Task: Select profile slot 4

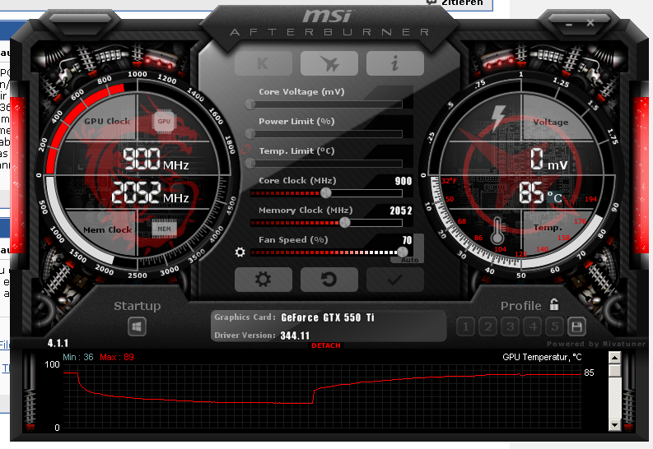Action: 533,326
